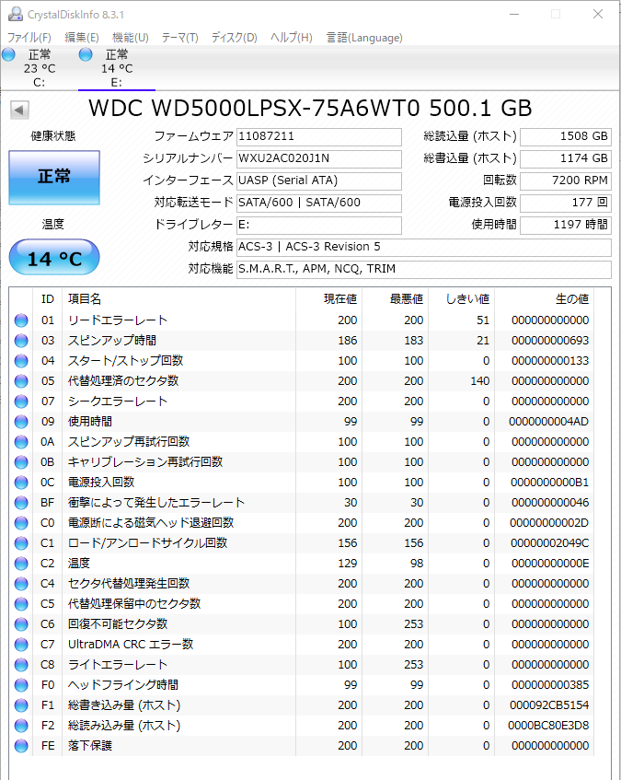Click status dot for ID C1 row
Image resolution: width=621 pixels, height=780 pixels.
(21, 543)
